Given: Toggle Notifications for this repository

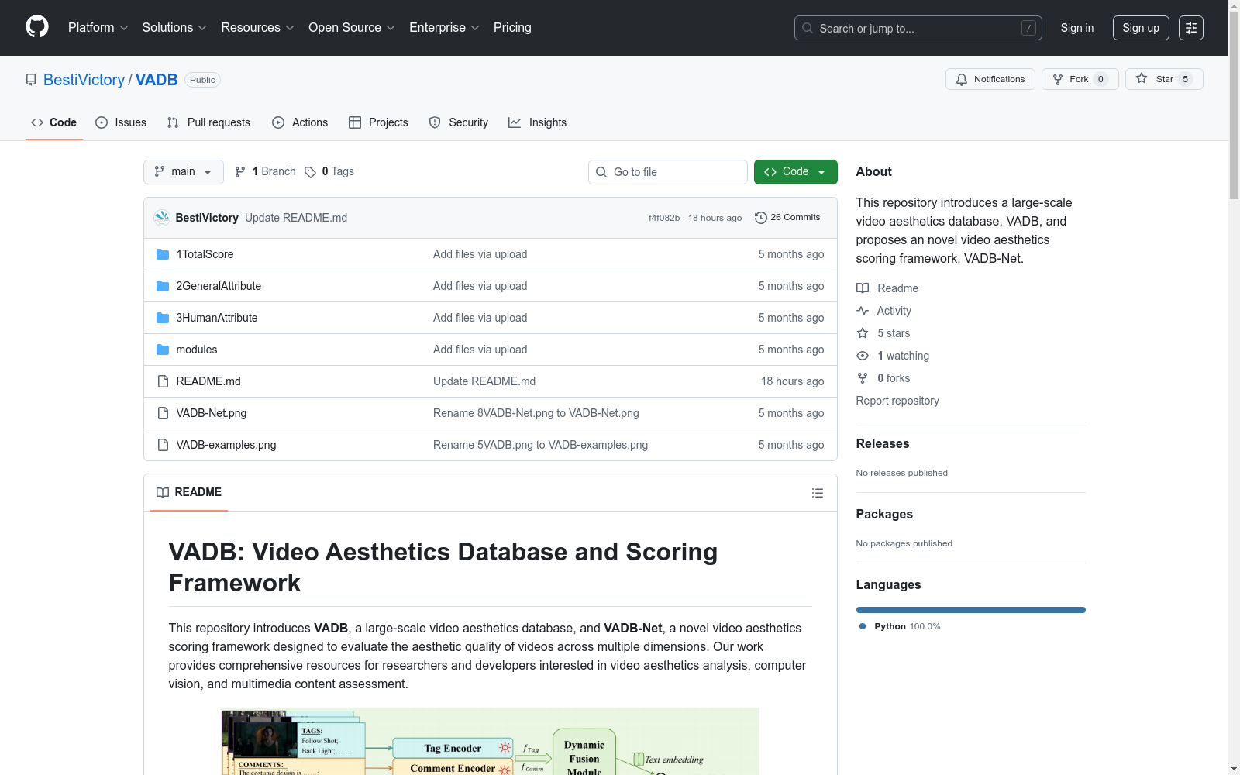Looking at the screenshot, I should [990, 79].
